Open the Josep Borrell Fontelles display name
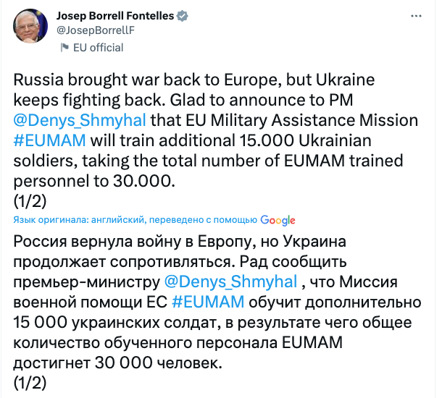Viewport: 442px width, 398px height. click(120, 16)
